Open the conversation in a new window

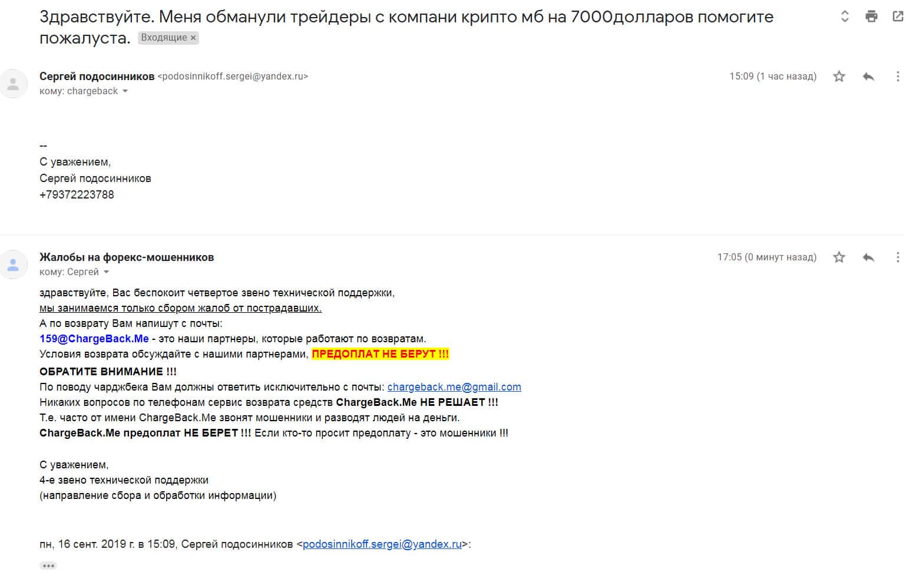click(x=898, y=16)
